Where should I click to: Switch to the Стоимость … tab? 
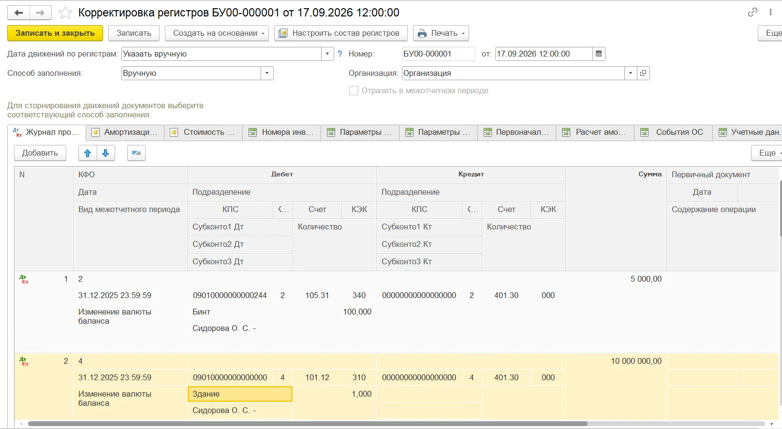coord(204,132)
